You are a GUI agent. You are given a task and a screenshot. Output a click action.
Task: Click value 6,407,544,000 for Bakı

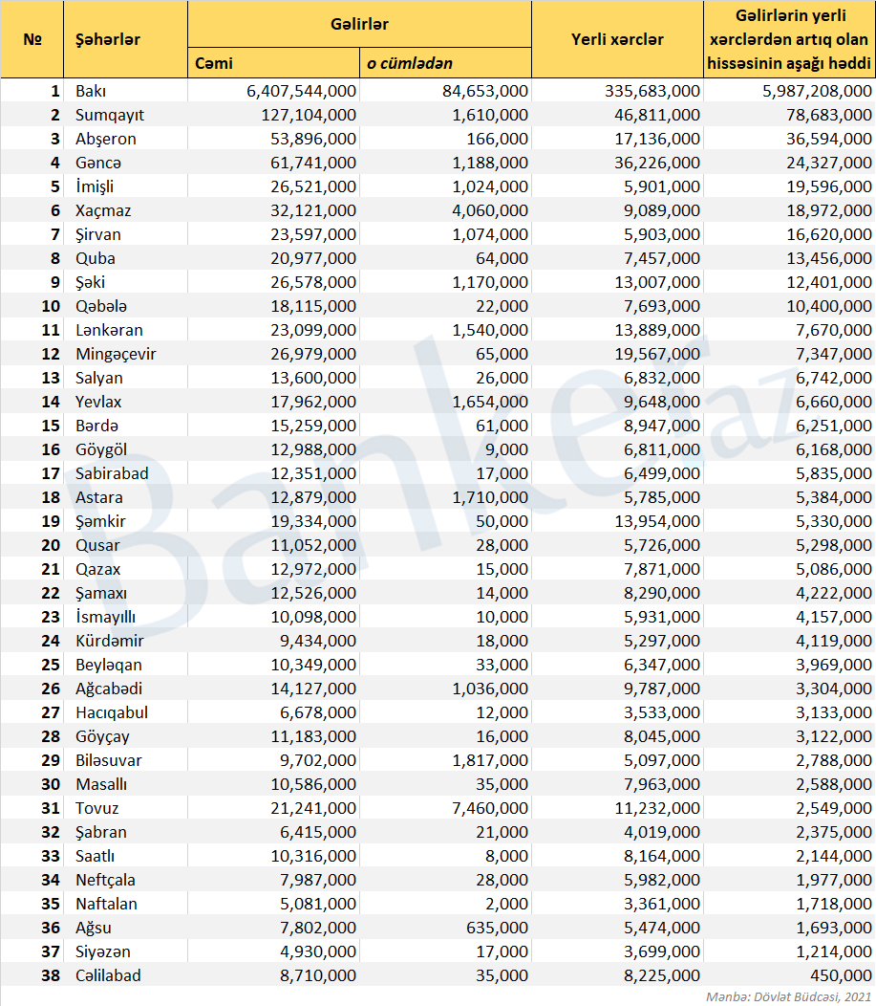[301, 91]
